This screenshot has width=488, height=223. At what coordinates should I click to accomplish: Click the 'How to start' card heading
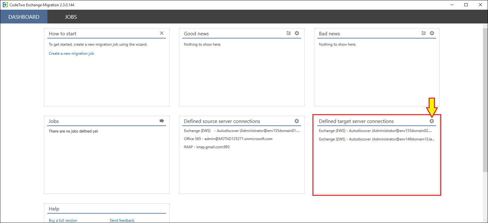62,33
